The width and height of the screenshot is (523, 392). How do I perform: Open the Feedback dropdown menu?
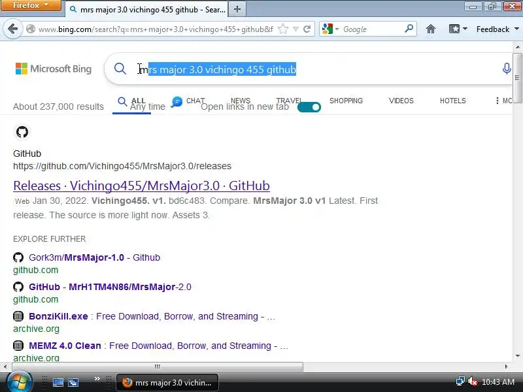pyautogui.click(x=498, y=29)
